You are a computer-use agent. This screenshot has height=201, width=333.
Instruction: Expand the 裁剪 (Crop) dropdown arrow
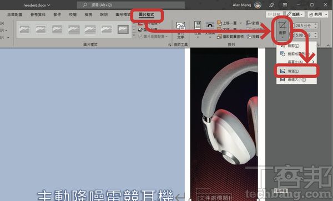click(282, 37)
